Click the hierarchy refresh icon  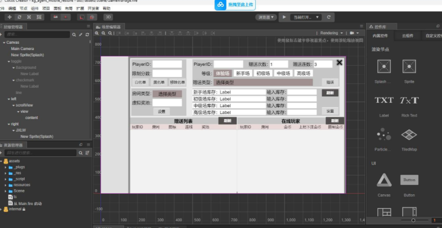[x=87, y=35]
